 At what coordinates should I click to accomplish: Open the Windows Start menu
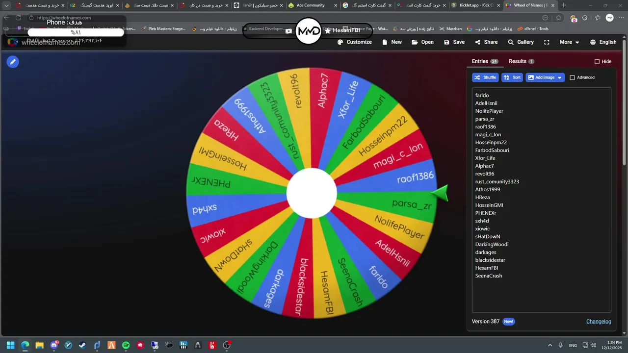(10, 346)
